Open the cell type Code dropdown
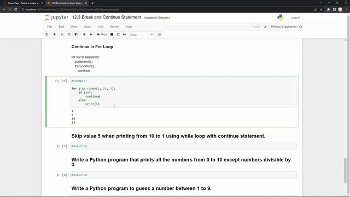The width and height of the screenshot is (350, 197). coord(141,34)
